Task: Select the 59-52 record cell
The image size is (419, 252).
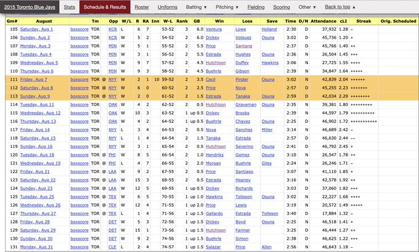Action: 168,79
